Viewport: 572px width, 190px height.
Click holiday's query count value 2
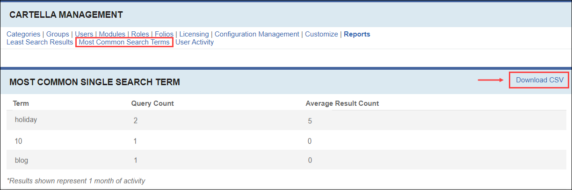pos(136,121)
